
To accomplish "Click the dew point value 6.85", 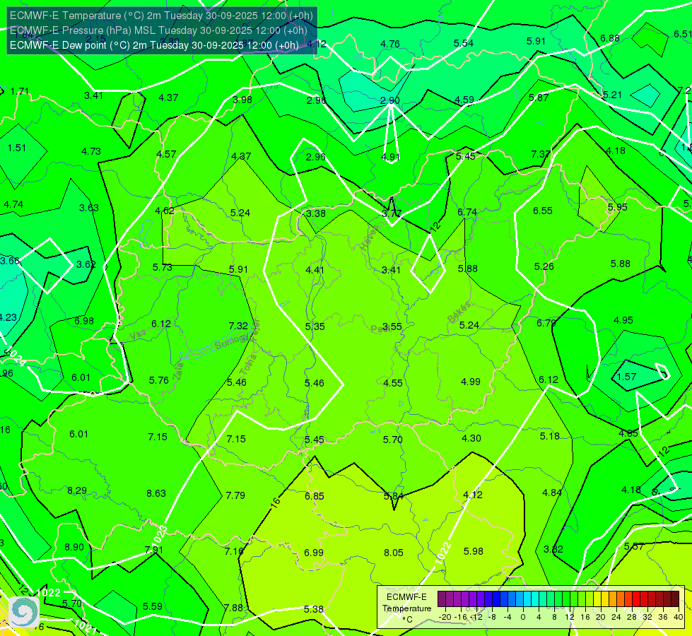I will (315, 496).
